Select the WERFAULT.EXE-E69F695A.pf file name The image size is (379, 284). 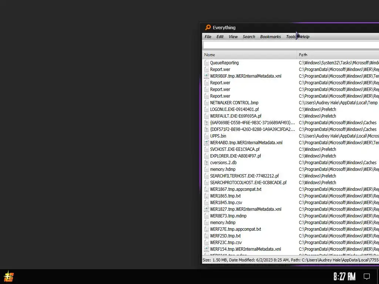coord(236,116)
